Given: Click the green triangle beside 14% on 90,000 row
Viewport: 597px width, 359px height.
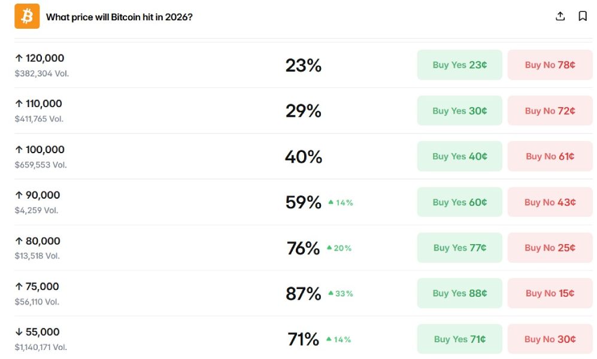Looking at the screenshot, I should pyautogui.click(x=331, y=202).
